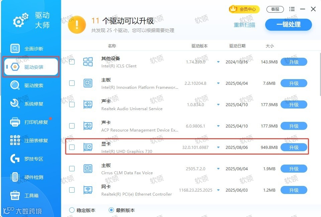
Task: Click network card icon for Realtek PCI(e) Ethernet
Action: [x=88, y=190]
